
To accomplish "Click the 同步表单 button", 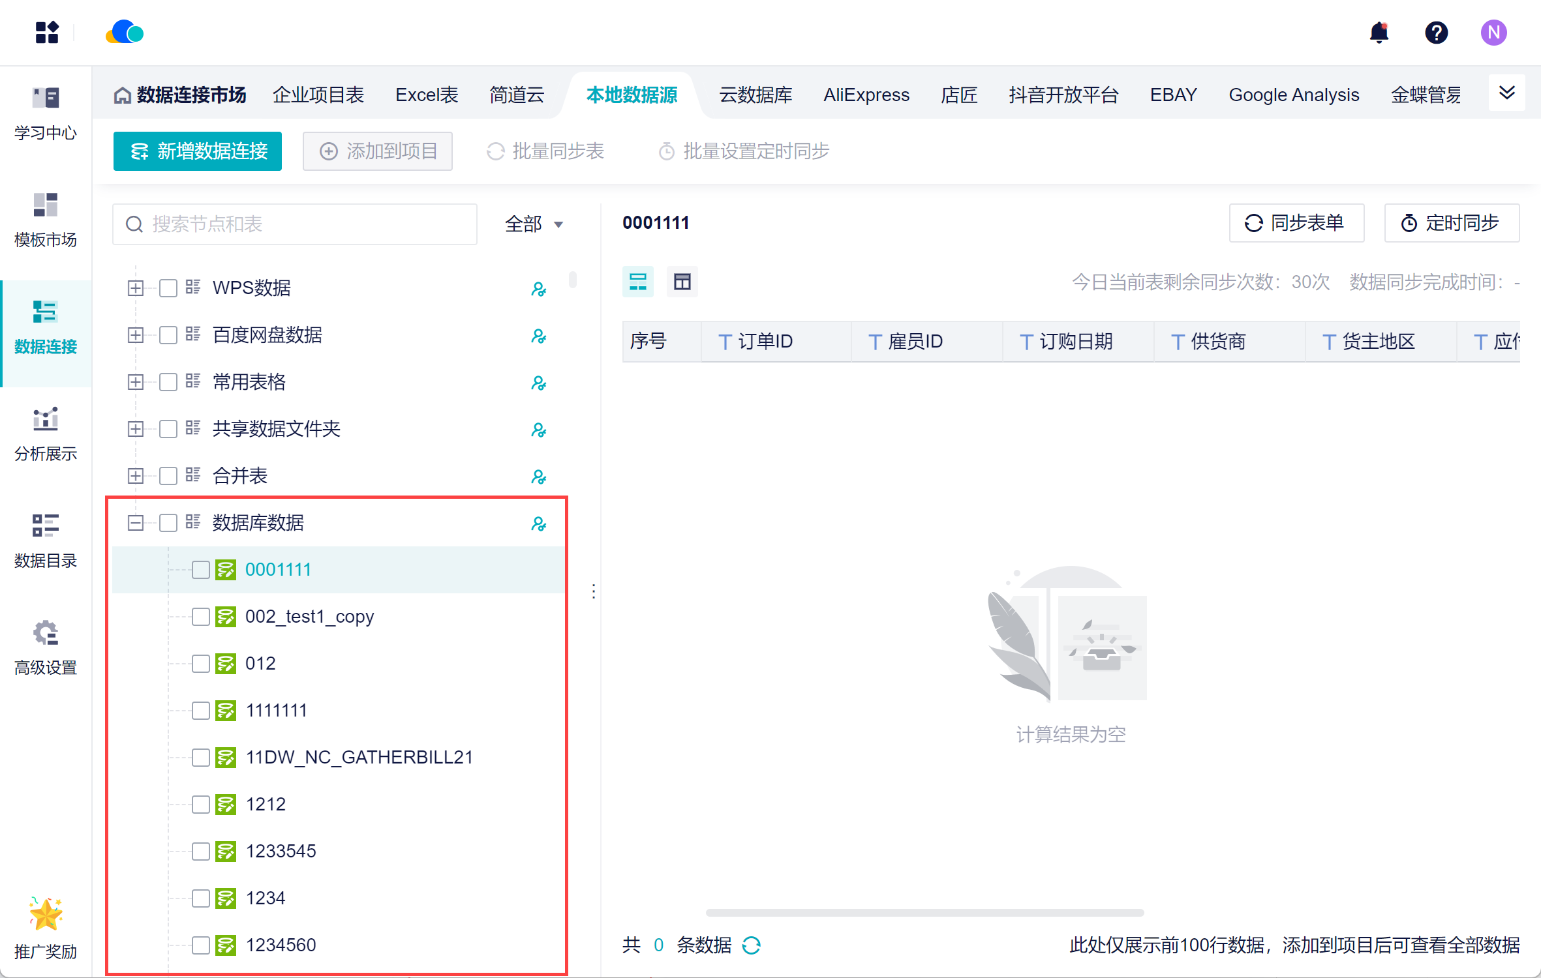I will (1296, 223).
